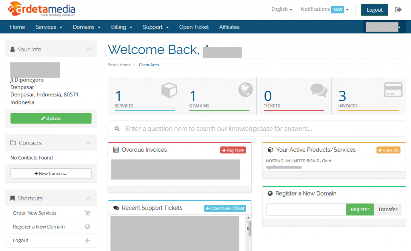This screenshot has height=251, width=411.
Task: Open the English language dropdown
Action: click(x=281, y=9)
